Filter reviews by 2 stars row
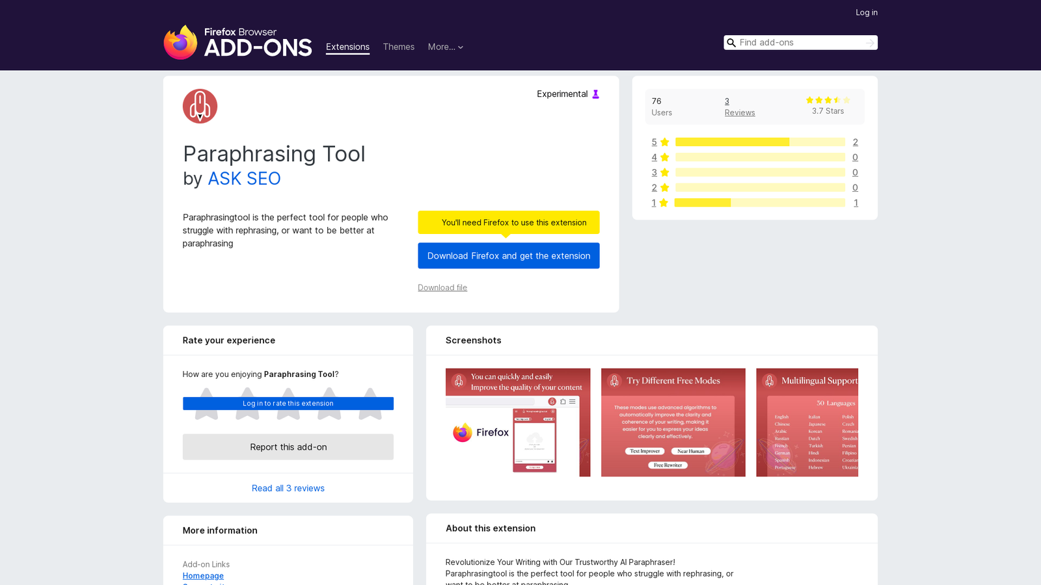The height and width of the screenshot is (585, 1041). tap(755, 187)
